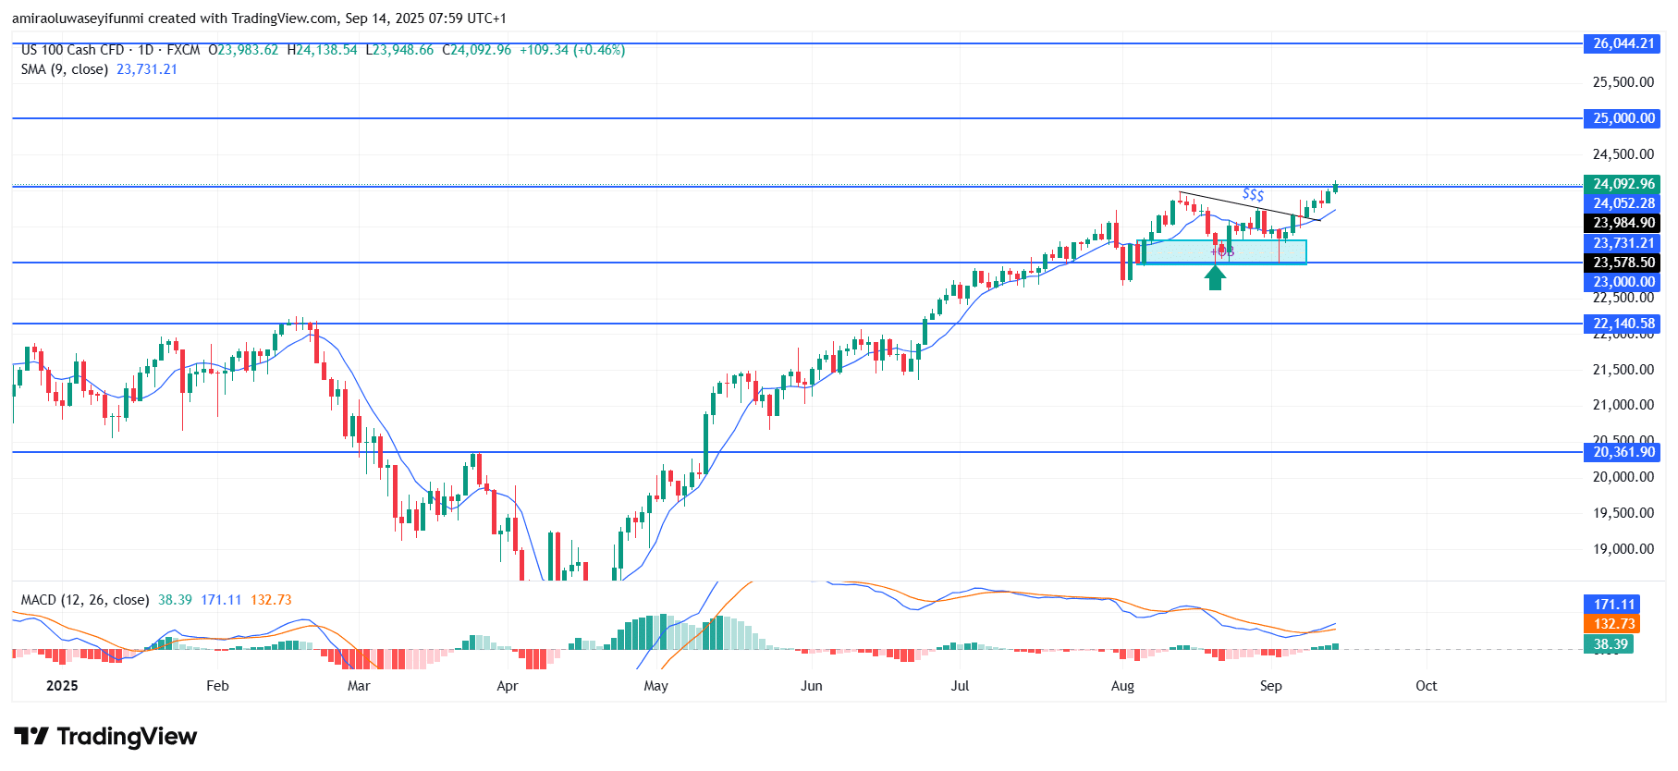Click the 38.39 histogram axis label
The width and height of the screenshot is (1678, 771).
(1610, 644)
